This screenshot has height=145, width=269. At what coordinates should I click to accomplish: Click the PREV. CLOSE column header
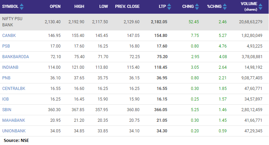pyautogui.click(x=129, y=6)
